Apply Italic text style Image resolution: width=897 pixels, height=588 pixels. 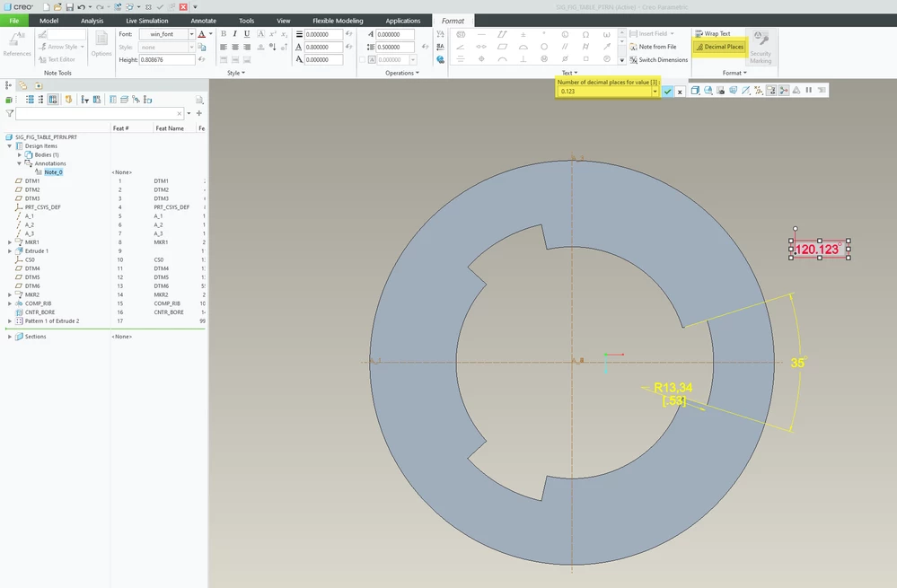[x=234, y=34]
